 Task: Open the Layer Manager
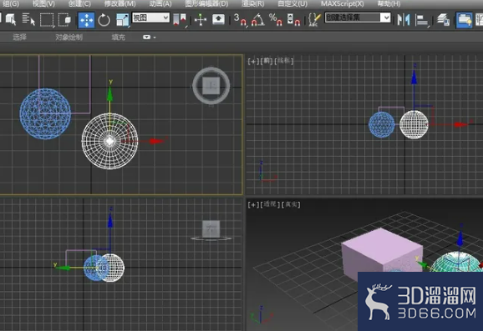pyautogui.click(x=443, y=20)
